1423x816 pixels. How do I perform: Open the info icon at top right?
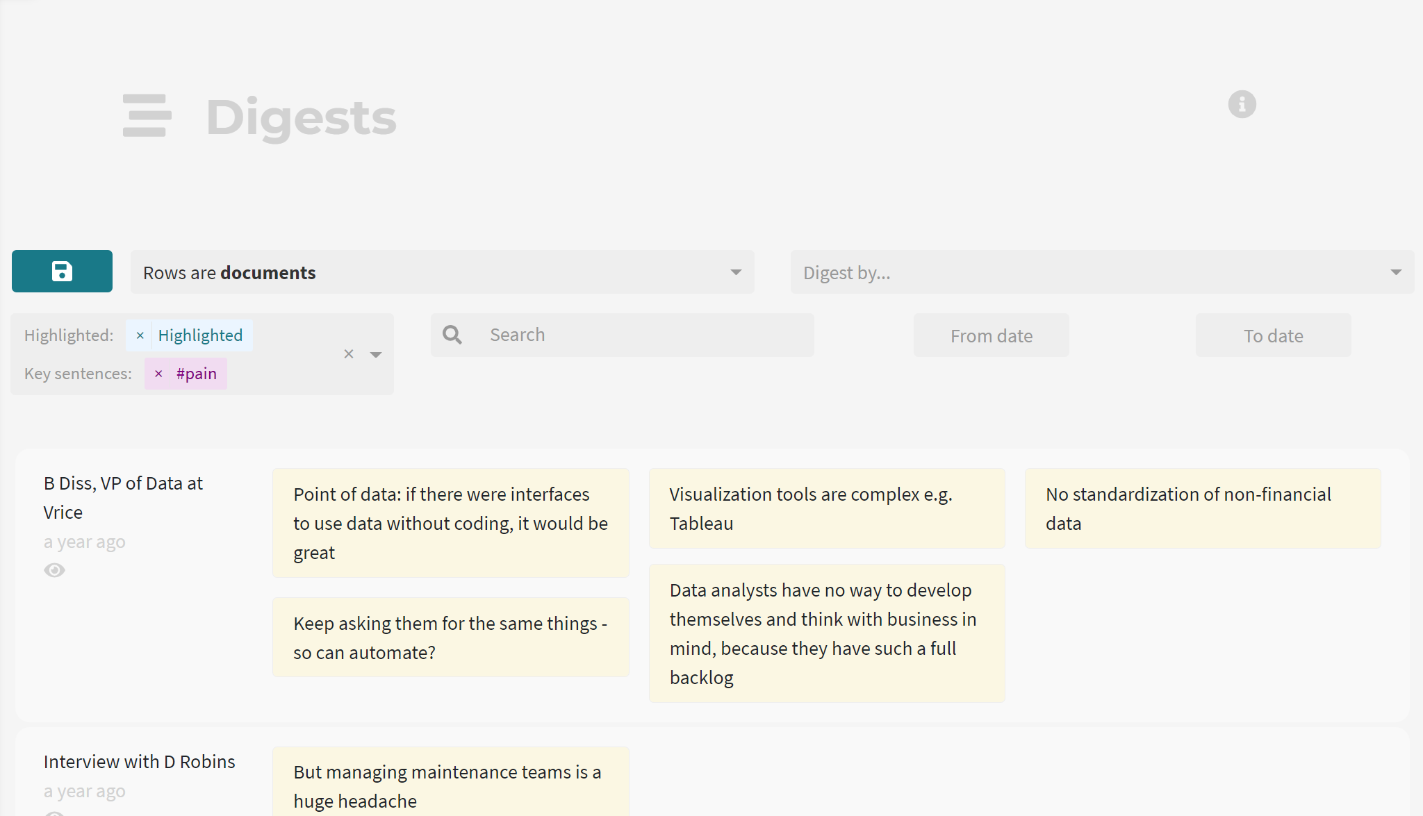click(x=1242, y=104)
